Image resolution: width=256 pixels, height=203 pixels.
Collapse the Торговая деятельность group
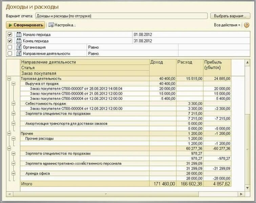tap(9, 78)
